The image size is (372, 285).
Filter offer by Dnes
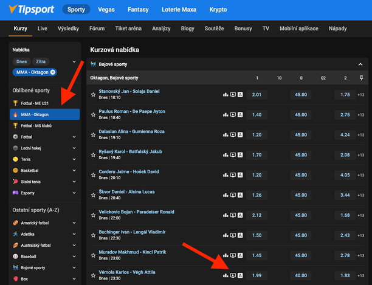point(22,61)
